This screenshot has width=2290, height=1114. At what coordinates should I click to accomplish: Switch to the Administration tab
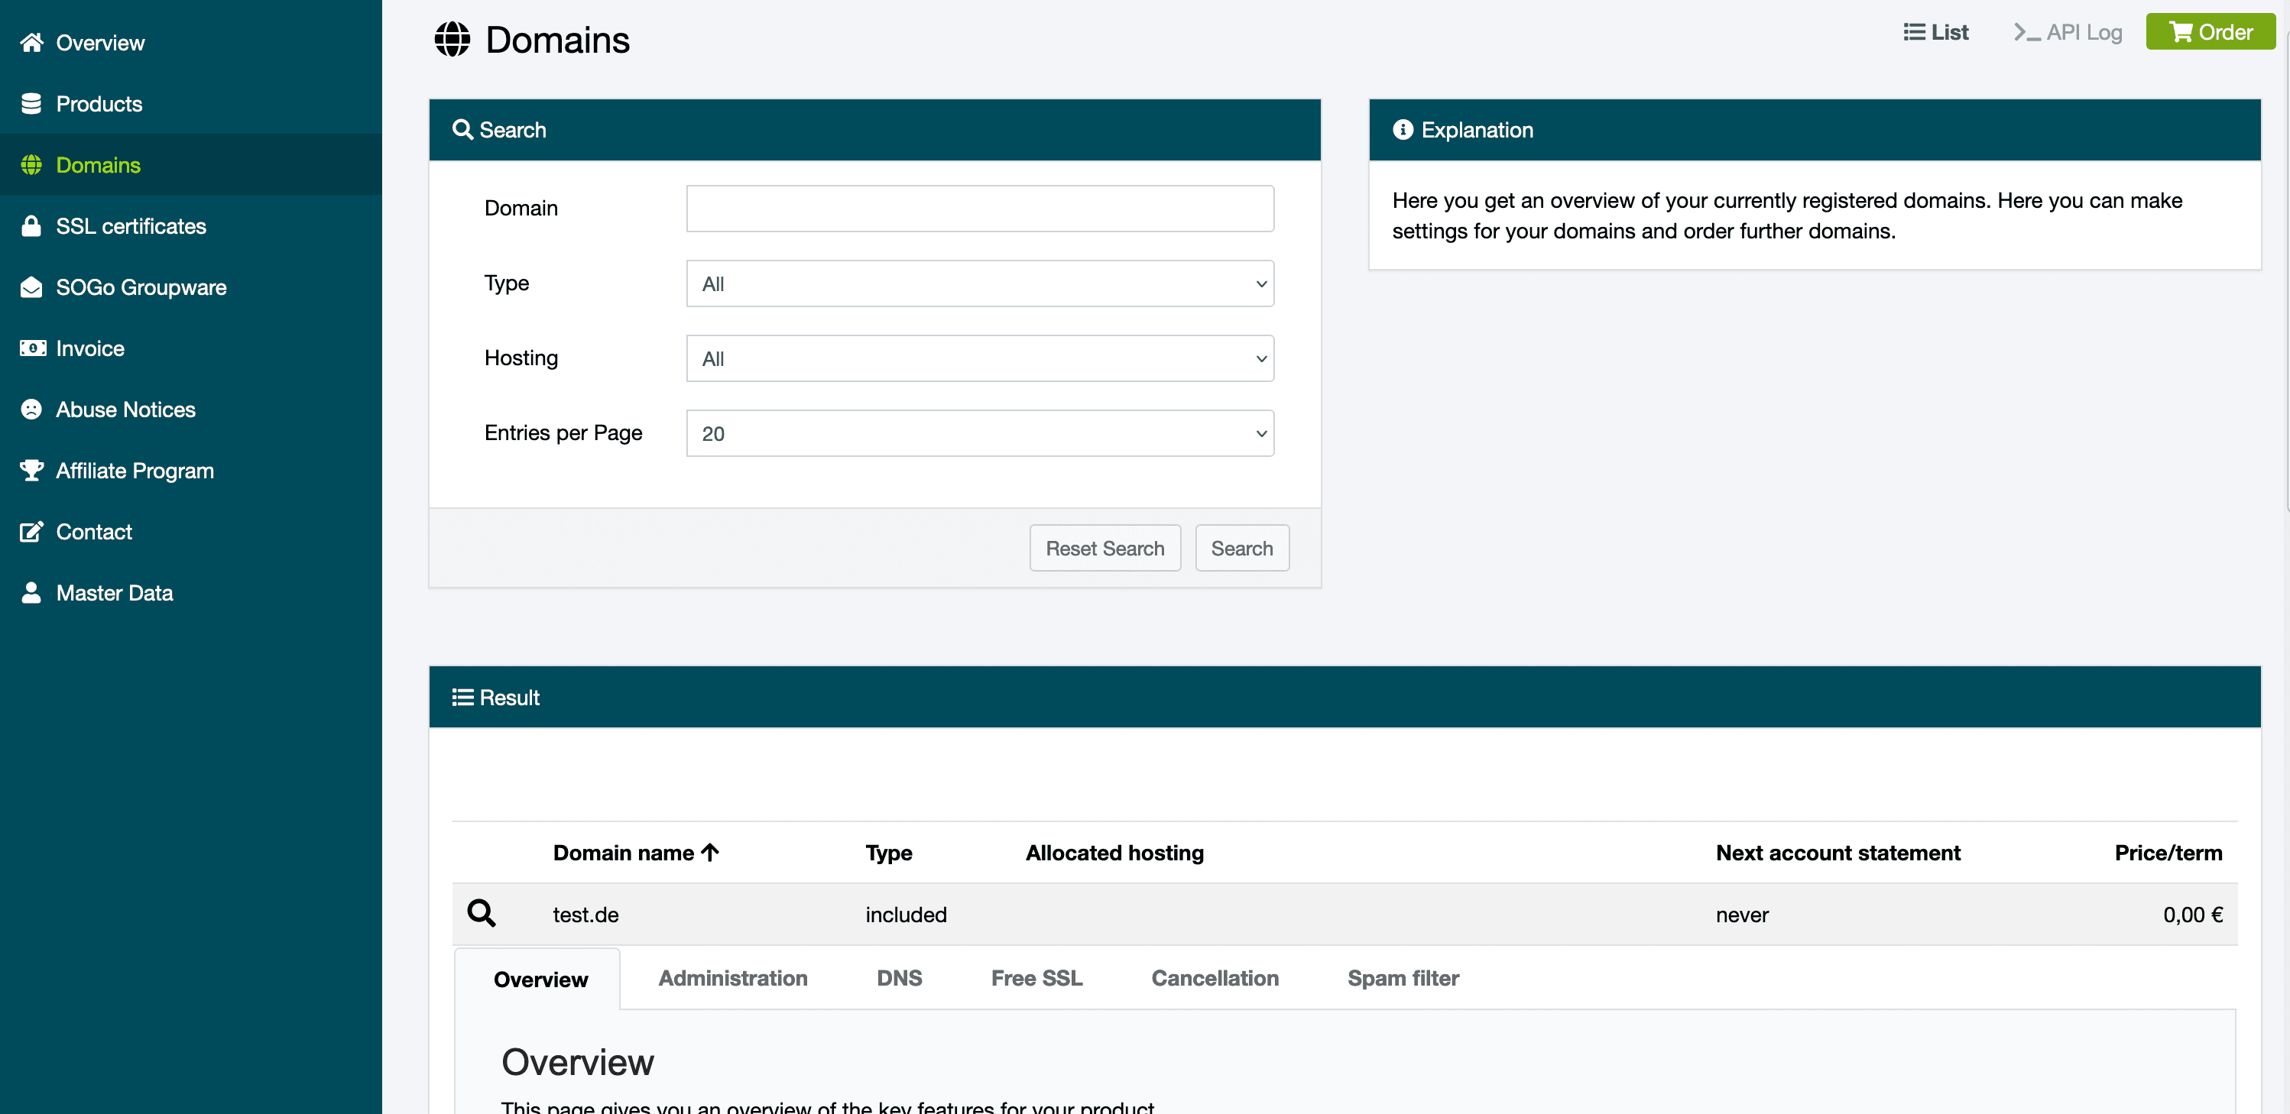(x=731, y=978)
